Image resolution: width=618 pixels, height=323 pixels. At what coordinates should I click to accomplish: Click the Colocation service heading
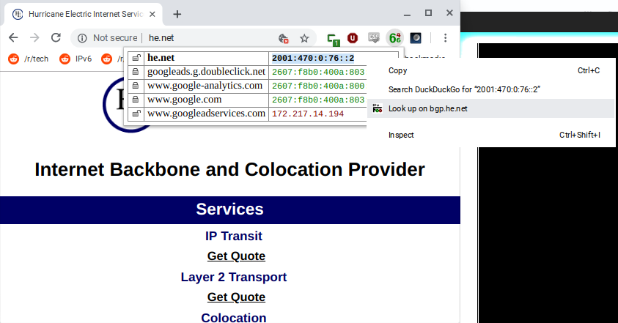(x=233, y=317)
